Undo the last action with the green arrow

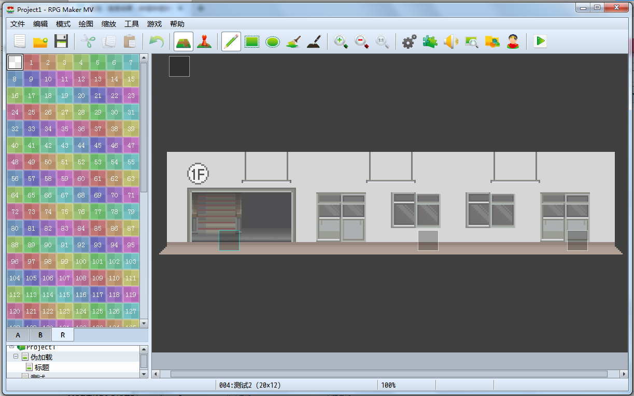(157, 41)
